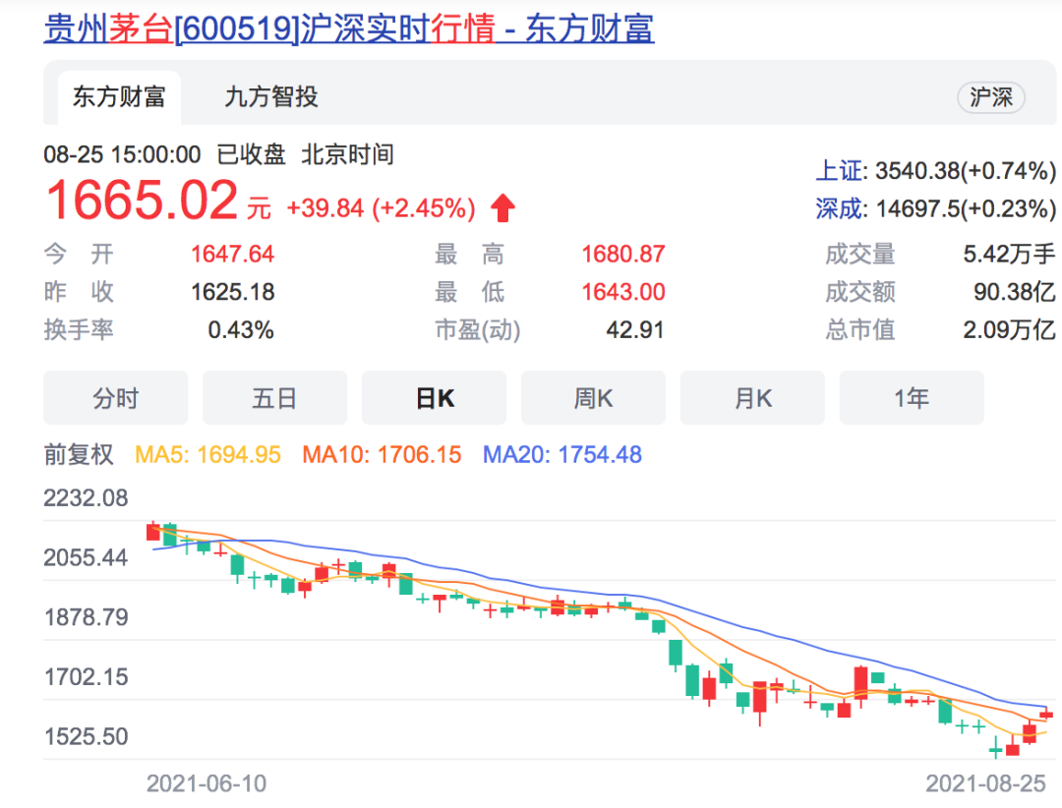1062x808 pixels.
Task: Open the 上证 index link
Action: coord(840,171)
